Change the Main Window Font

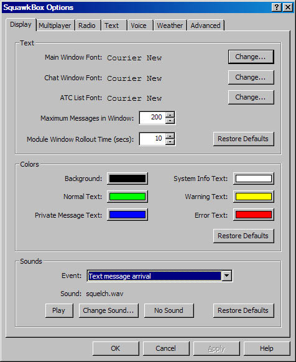pyautogui.click(x=251, y=57)
